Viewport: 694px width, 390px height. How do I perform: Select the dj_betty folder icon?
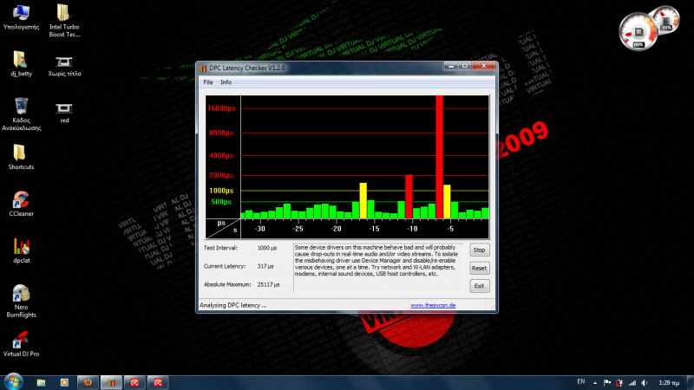point(21,63)
